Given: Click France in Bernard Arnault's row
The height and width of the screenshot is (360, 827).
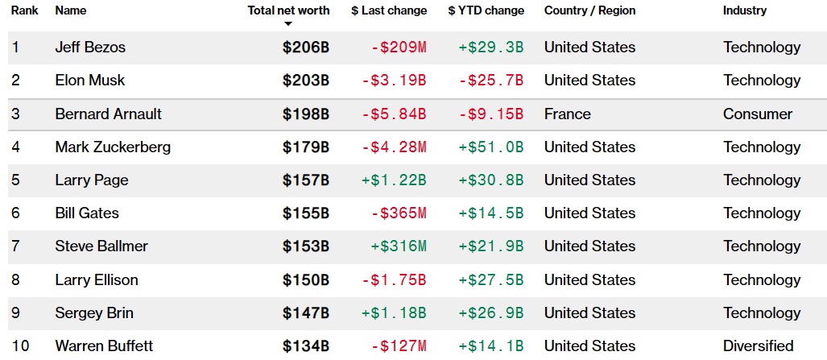Looking at the screenshot, I should [567, 114].
